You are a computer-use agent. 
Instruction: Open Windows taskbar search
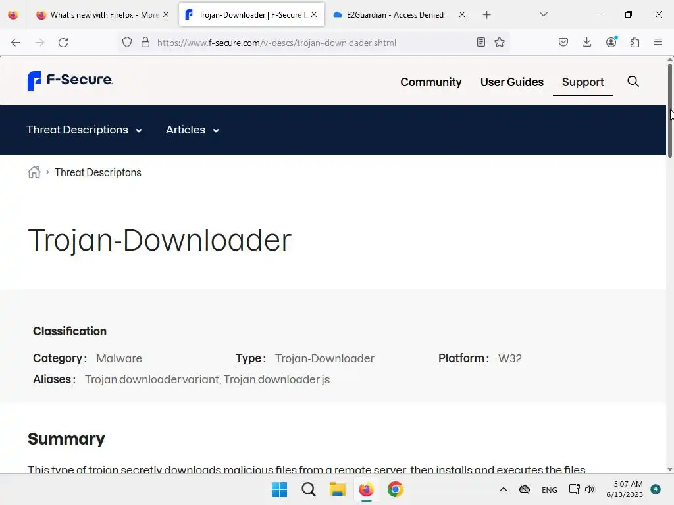click(308, 489)
